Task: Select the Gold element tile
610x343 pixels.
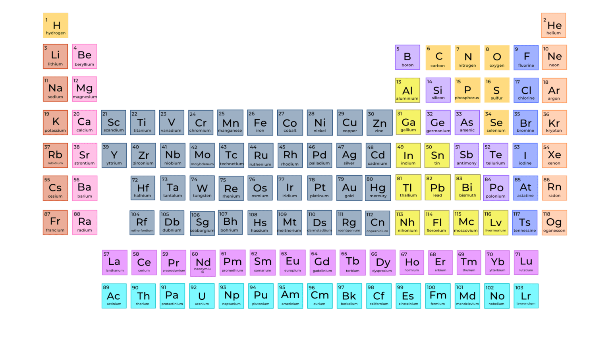Action: [x=349, y=188]
